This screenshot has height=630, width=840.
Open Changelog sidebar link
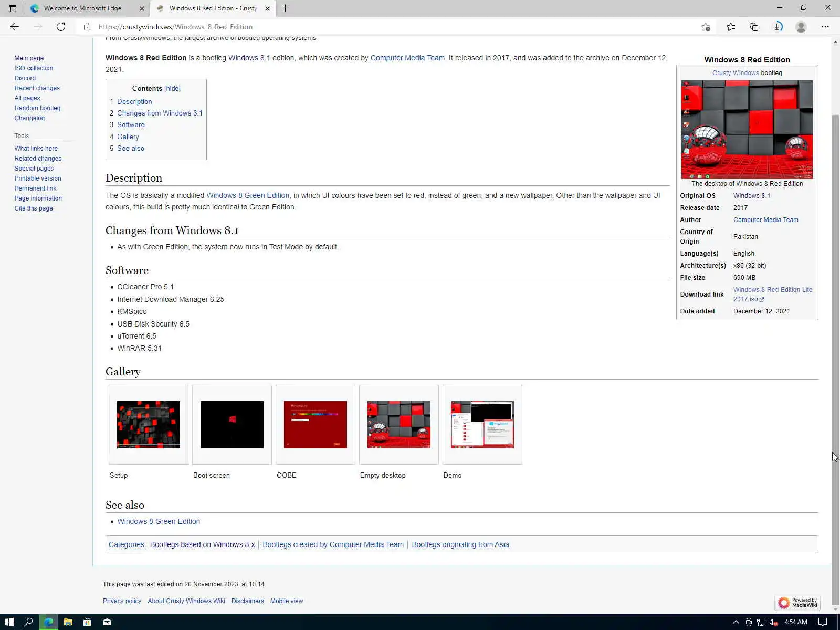tap(29, 118)
